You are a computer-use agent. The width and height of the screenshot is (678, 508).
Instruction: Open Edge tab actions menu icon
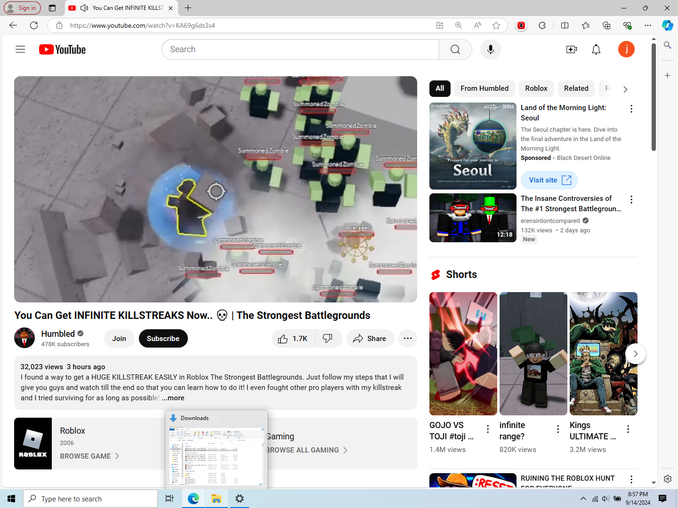(52, 8)
